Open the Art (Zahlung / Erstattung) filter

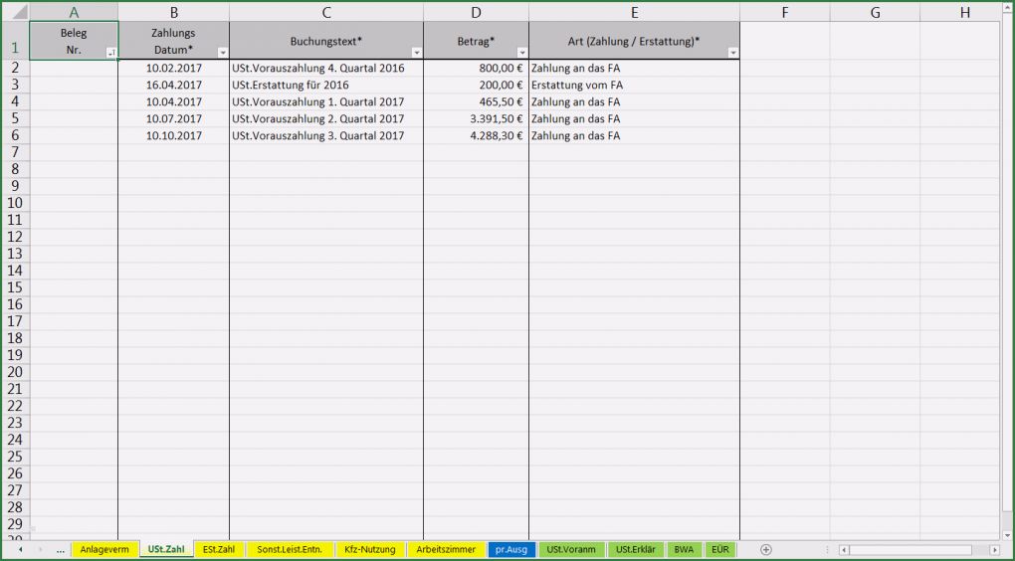pyautogui.click(x=732, y=53)
